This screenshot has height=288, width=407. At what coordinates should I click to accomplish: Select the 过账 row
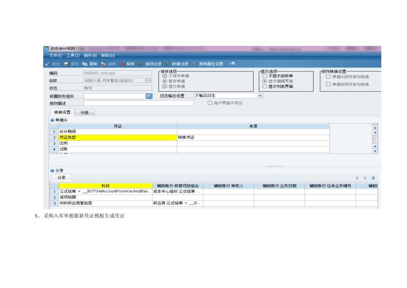pyautogui.click(x=189, y=149)
